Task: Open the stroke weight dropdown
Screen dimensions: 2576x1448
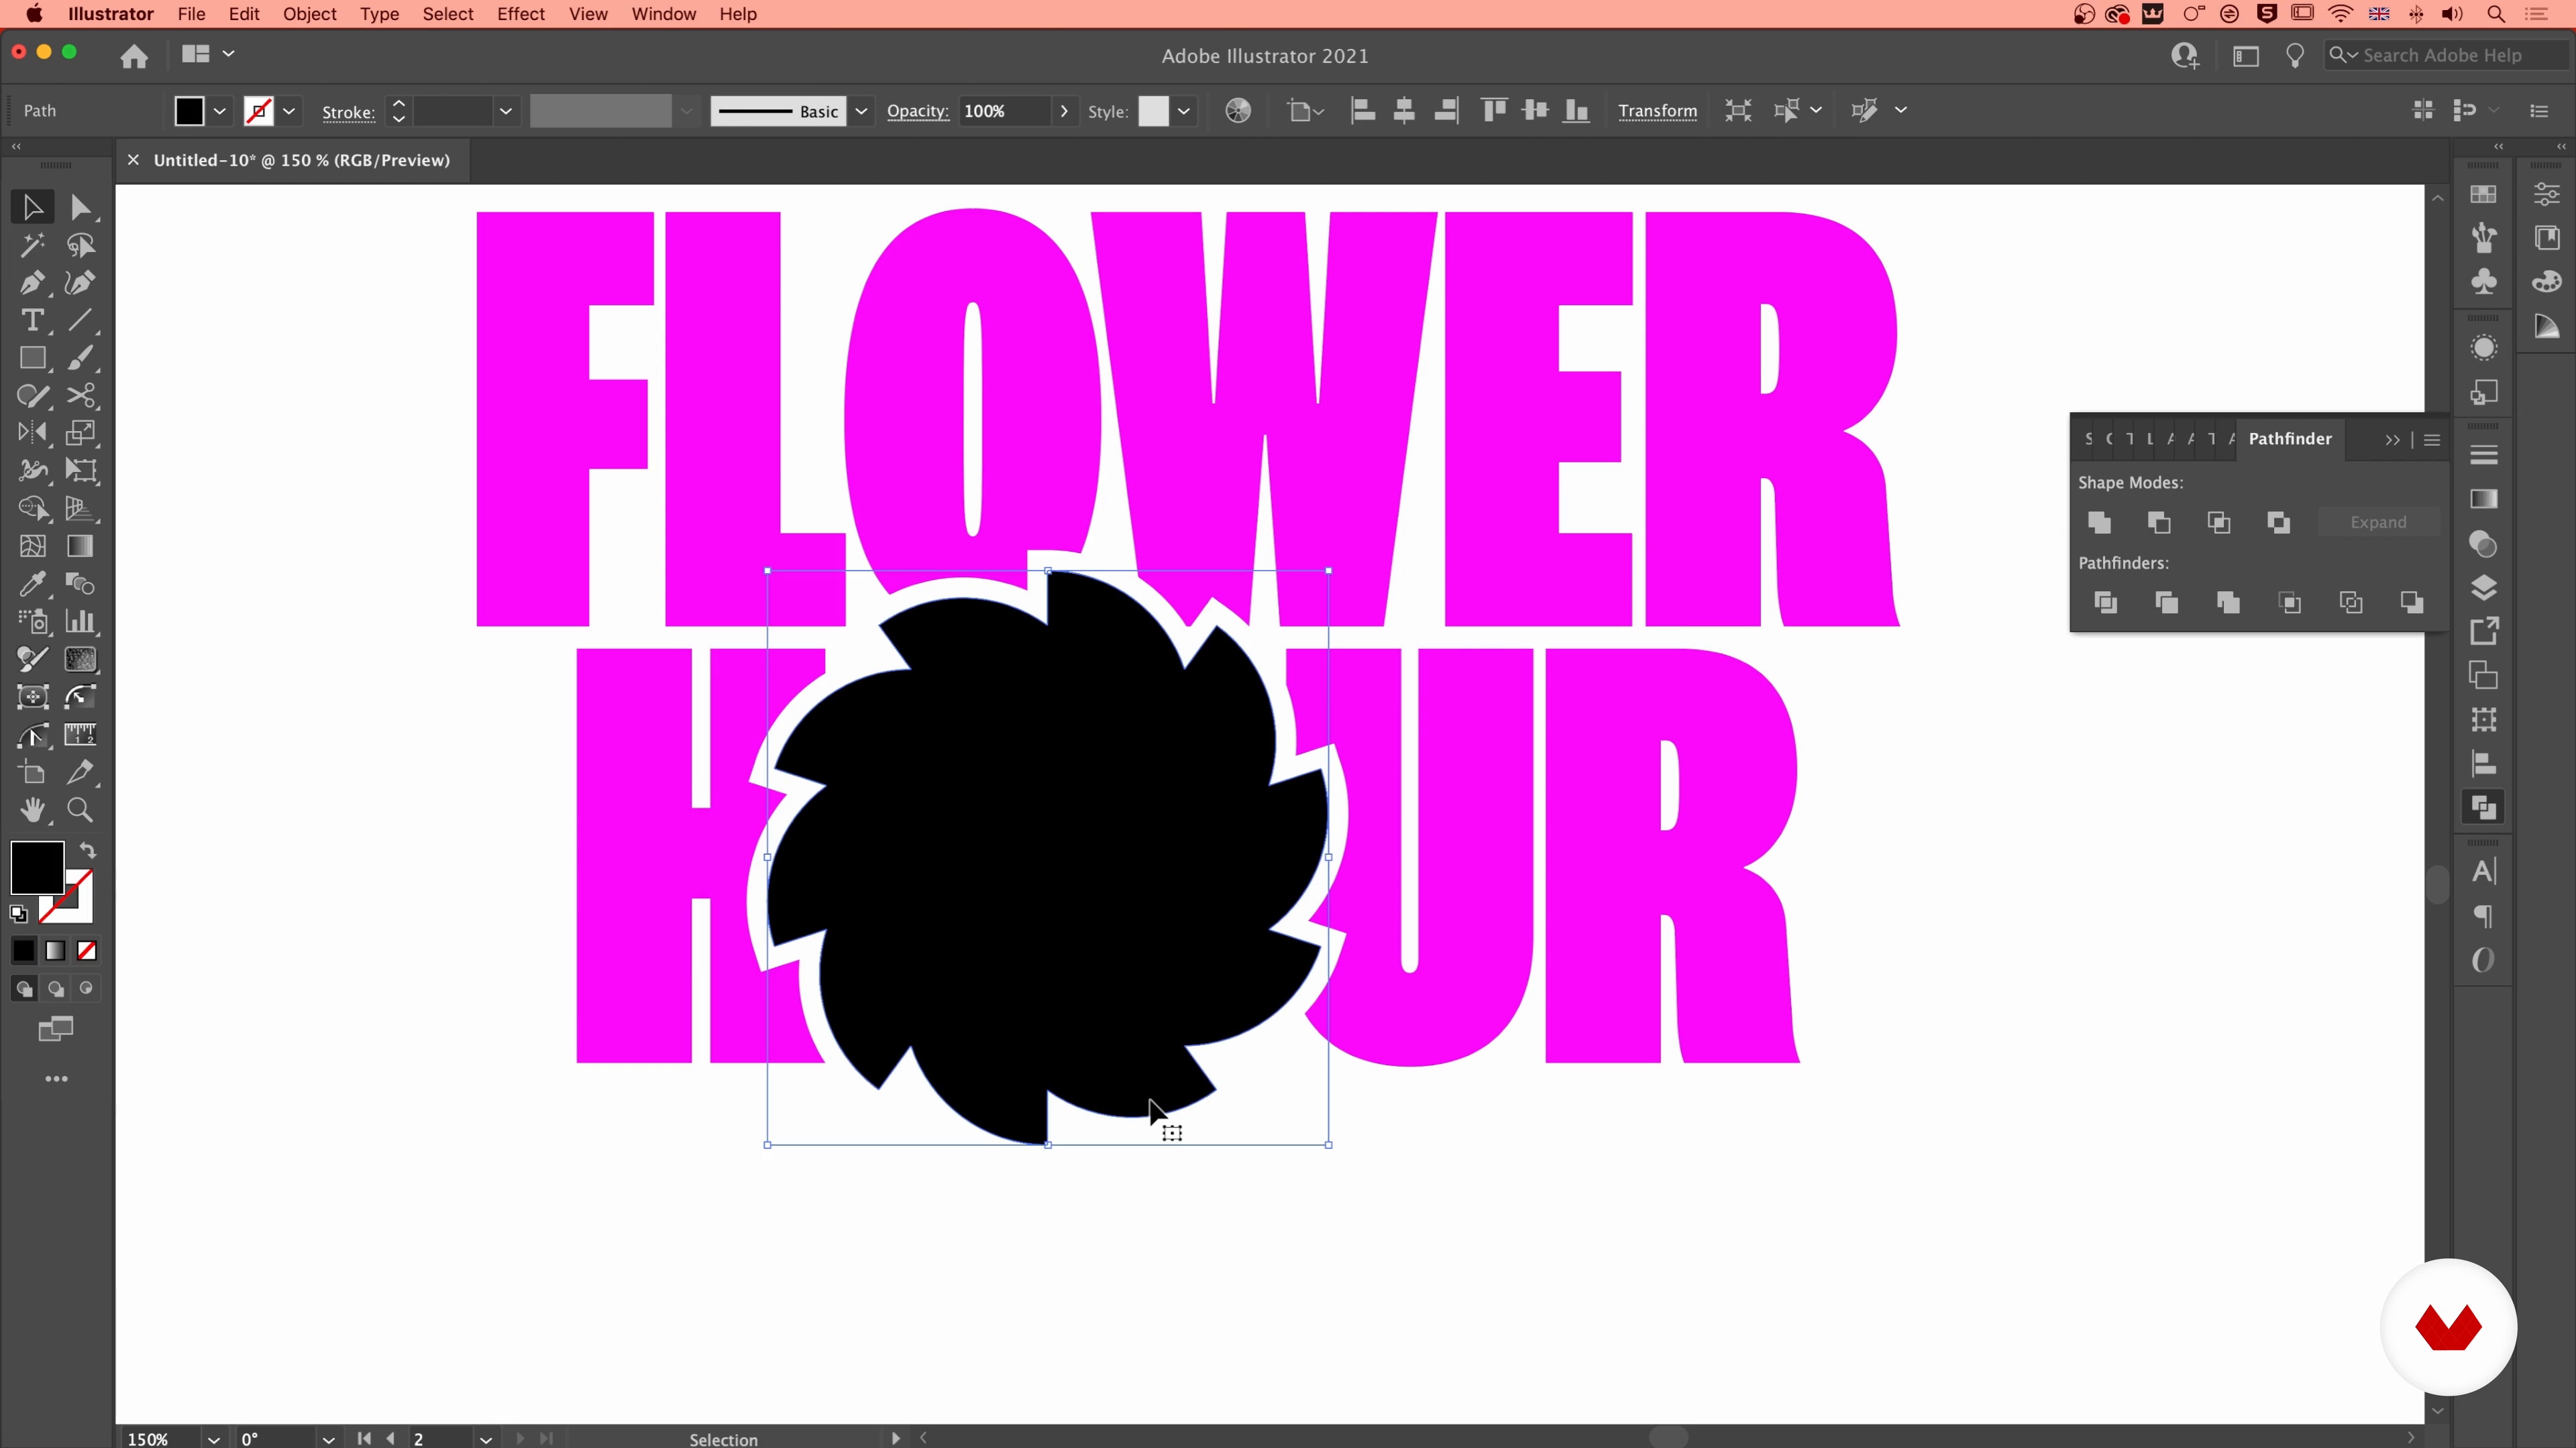Action: pos(505,111)
